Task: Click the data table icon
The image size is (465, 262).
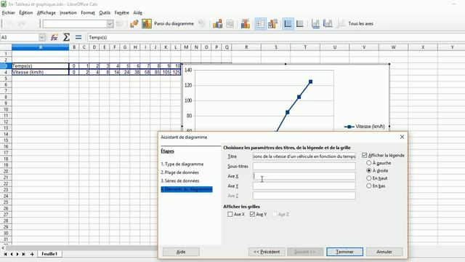Action: (x=230, y=24)
